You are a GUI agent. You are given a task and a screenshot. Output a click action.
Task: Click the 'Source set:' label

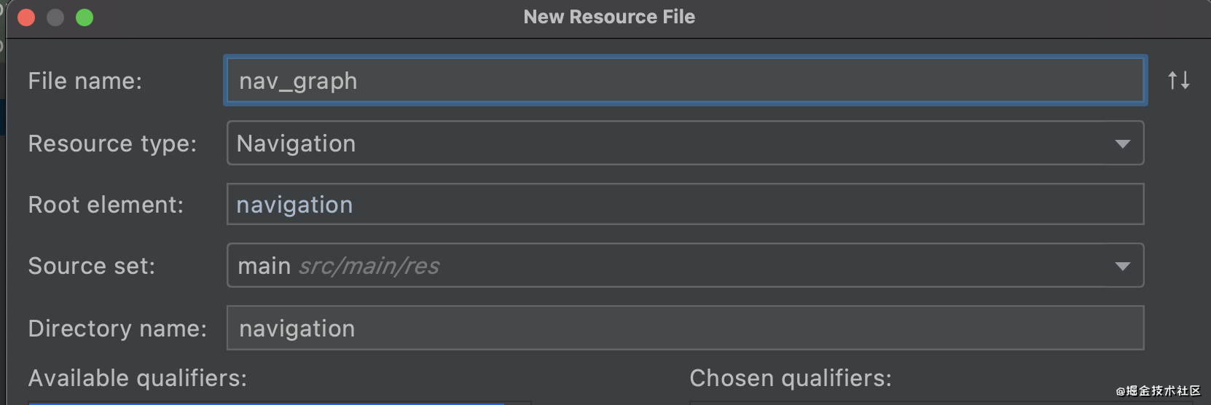click(92, 266)
